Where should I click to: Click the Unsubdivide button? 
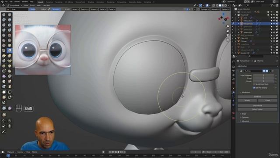click(257, 106)
